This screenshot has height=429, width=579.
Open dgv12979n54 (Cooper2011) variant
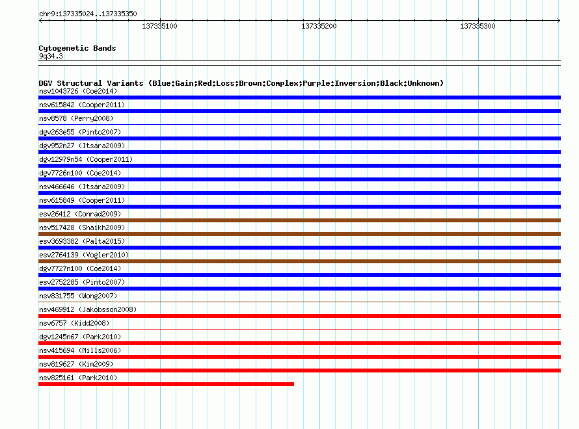(86, 159)
